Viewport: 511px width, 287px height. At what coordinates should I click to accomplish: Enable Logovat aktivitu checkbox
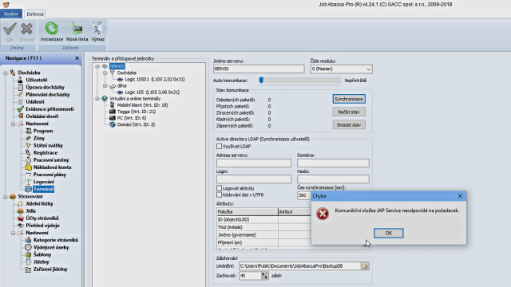point(219,188)
